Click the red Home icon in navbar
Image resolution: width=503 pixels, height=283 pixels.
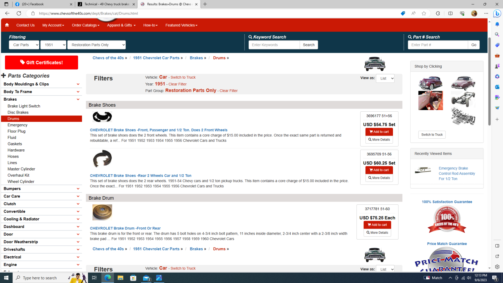point(7,25)
